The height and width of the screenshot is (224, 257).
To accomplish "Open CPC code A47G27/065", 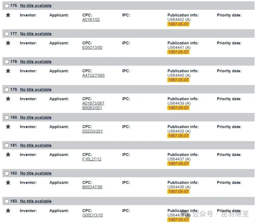I will [x=93, y=75].
